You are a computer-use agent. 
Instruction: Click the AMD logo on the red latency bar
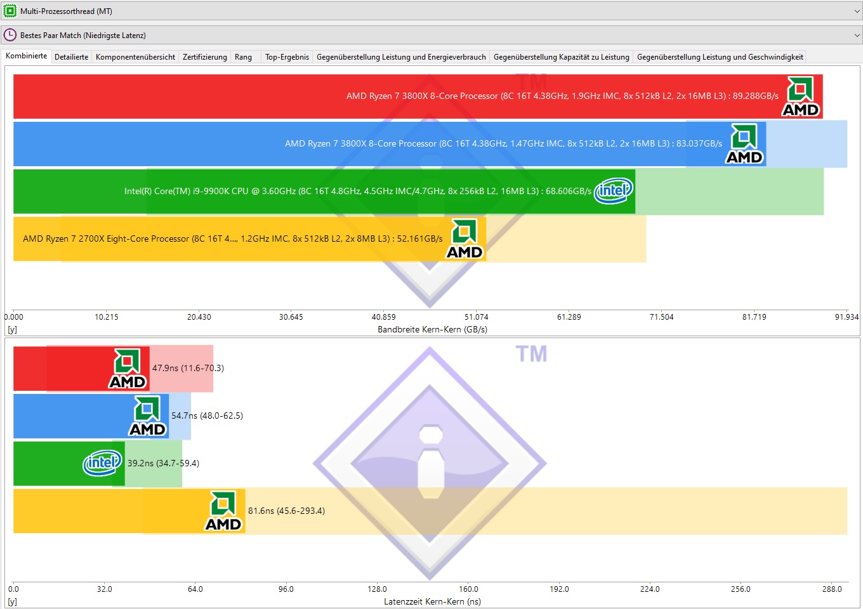128,369
